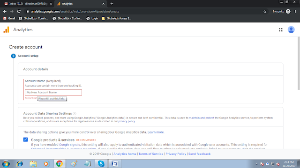Open Gmail bookmark

point(9,19)
